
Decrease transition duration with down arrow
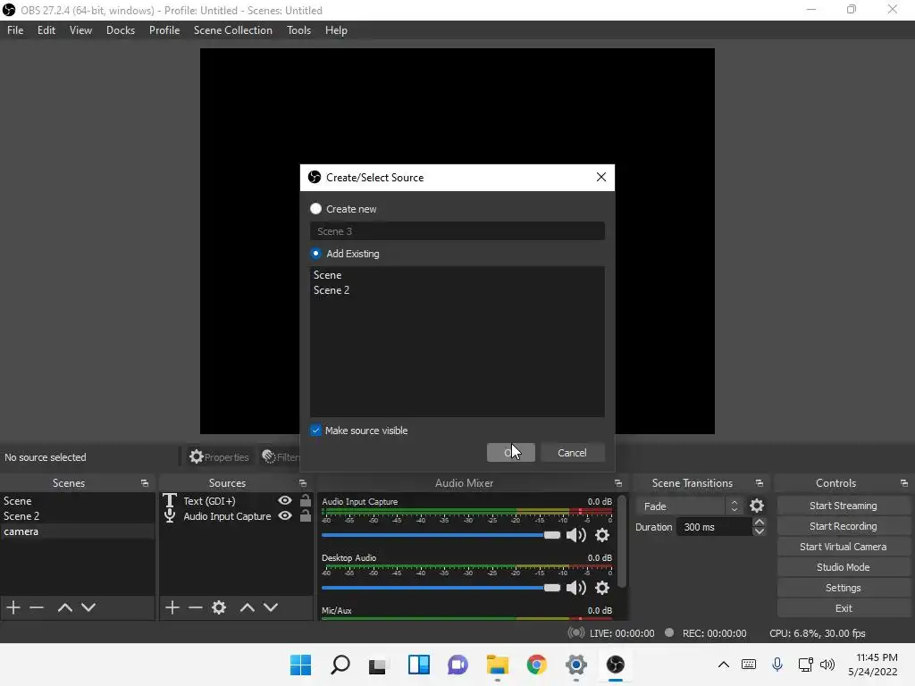760,531
